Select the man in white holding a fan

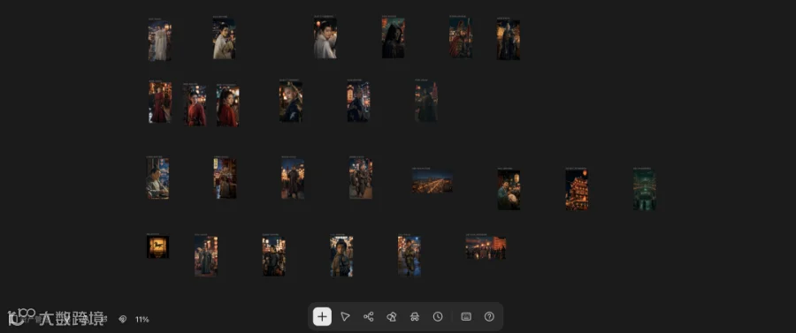pos(224,39)
